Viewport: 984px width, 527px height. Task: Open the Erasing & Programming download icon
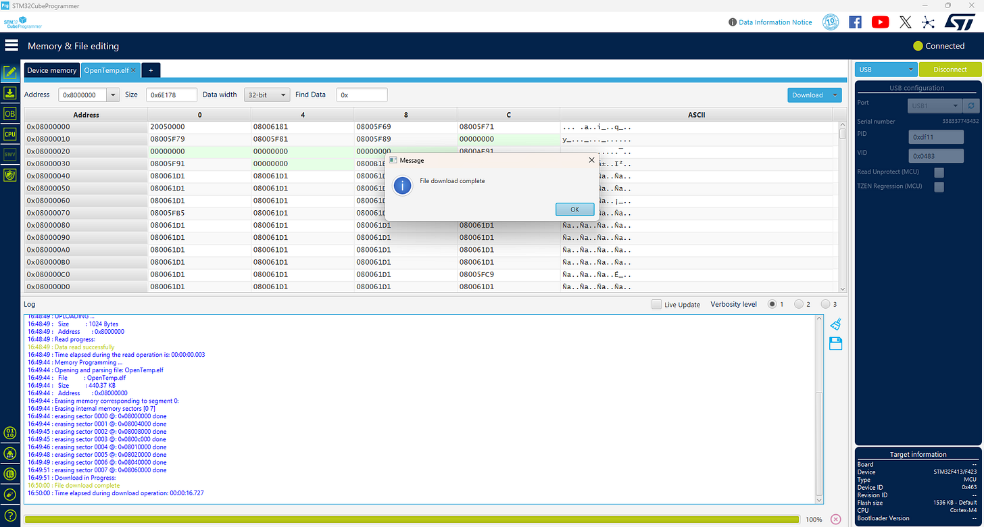10,93
